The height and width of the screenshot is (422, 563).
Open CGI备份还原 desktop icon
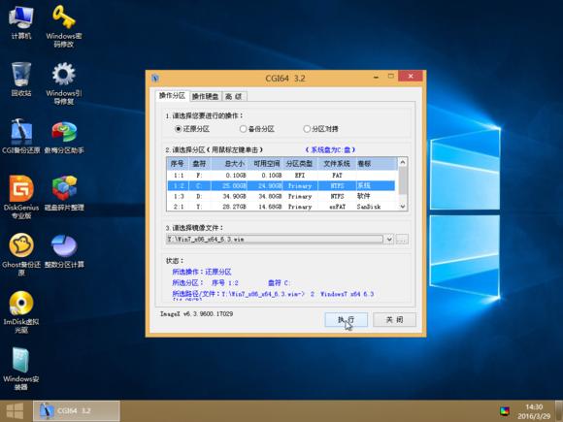[x=21, y=137]
